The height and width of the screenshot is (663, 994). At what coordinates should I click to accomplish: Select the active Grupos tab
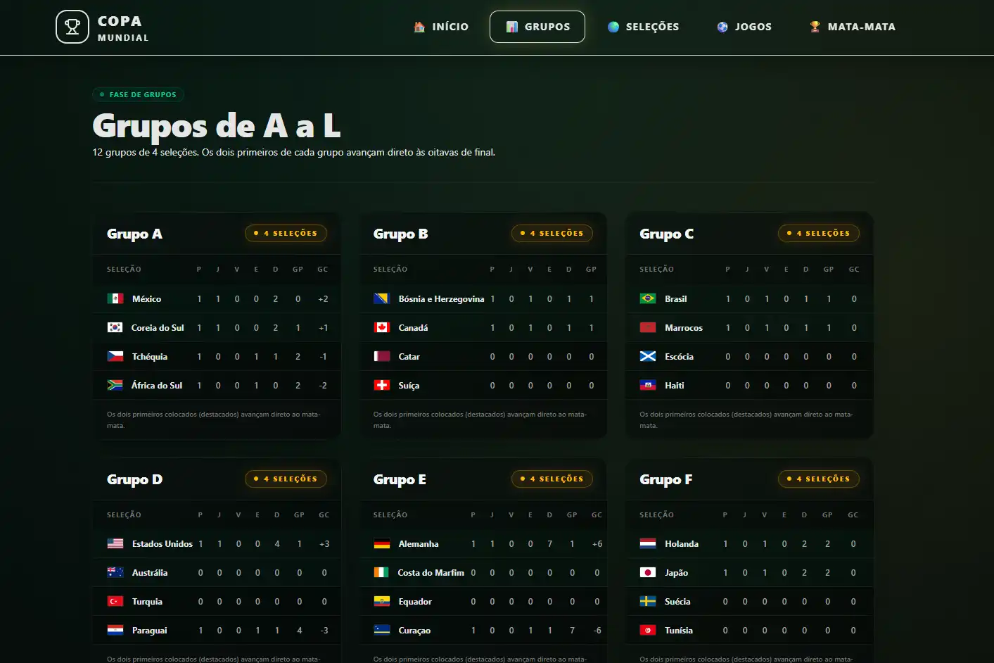[537, 27]
